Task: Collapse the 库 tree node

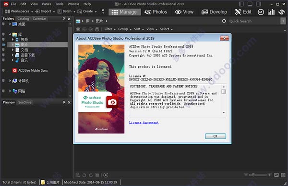Action: point(10,34)
